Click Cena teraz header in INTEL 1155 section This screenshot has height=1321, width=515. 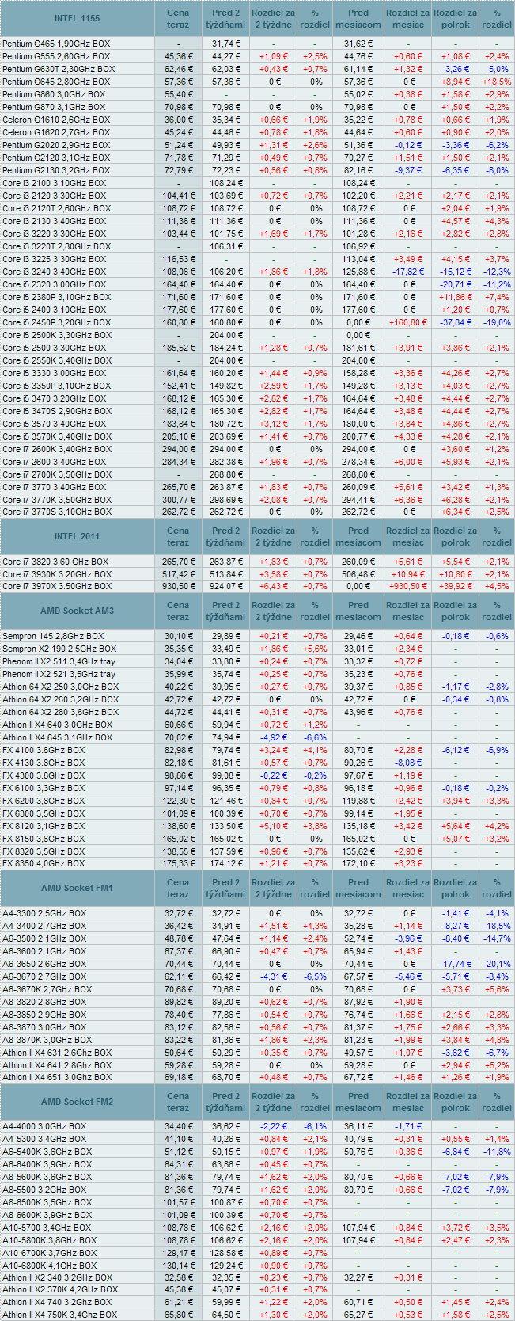[x=178, y=18]
